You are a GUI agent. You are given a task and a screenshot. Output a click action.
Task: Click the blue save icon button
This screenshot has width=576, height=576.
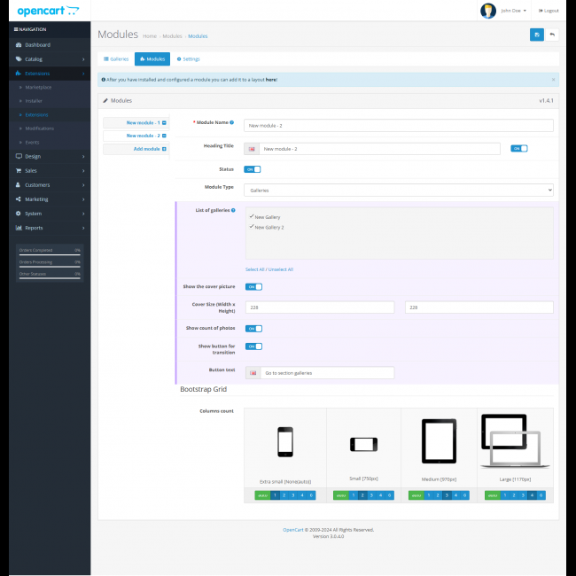(x=536, y=35)
